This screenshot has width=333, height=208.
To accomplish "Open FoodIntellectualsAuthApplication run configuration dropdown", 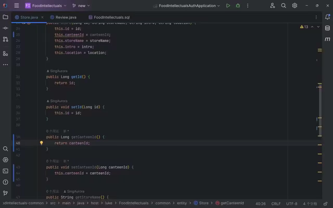I will [186, 5].
